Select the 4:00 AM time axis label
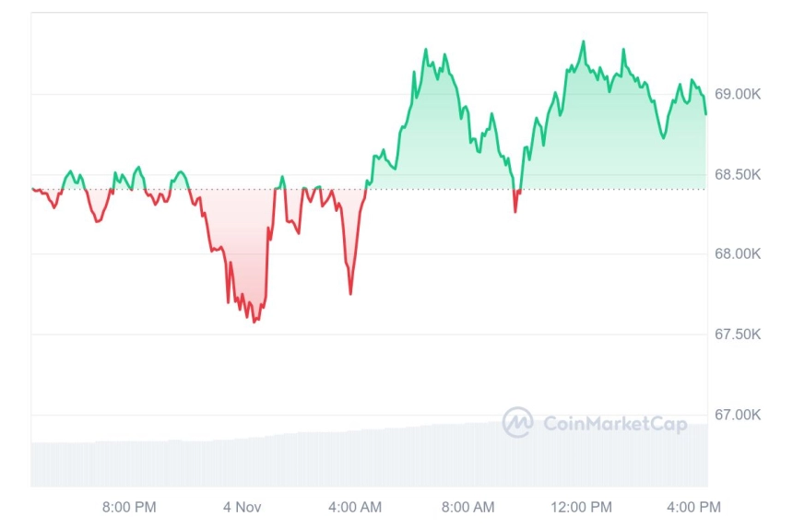This screenshot has height=528, width=793. [x=355, y=507]
